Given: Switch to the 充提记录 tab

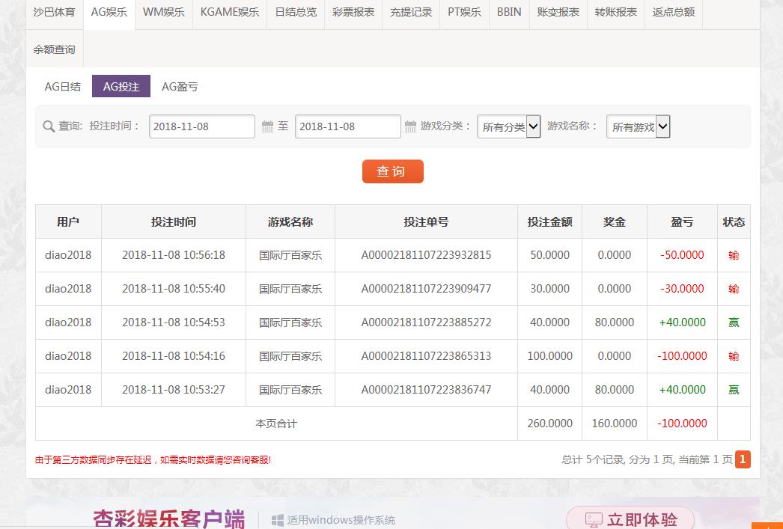Looking at the screenshot, I should [411, 12].
